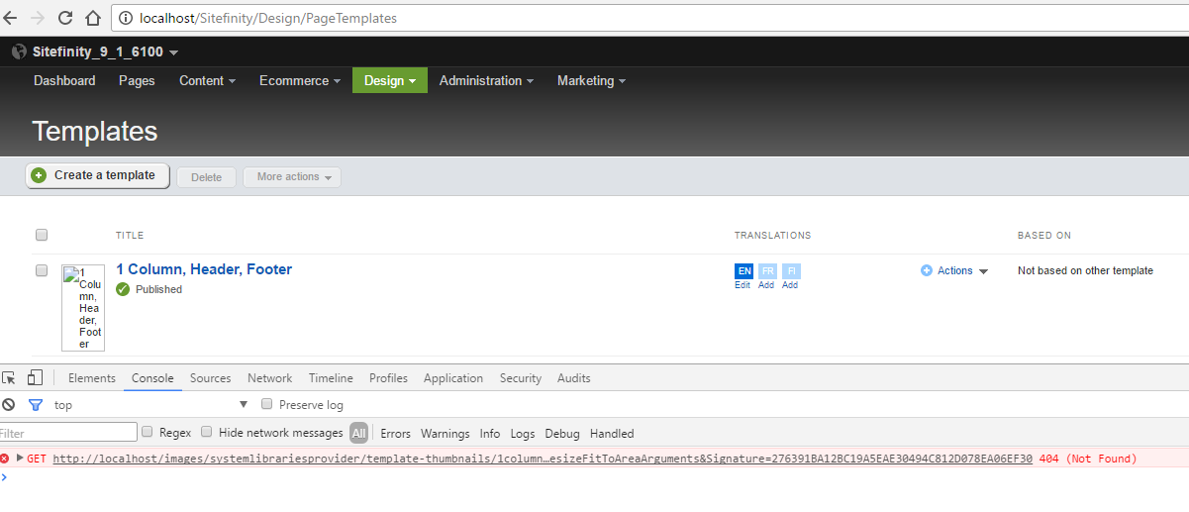Switch to the Network tab
The width and height of the screenshot is (1189, 512).
(269, 378)
